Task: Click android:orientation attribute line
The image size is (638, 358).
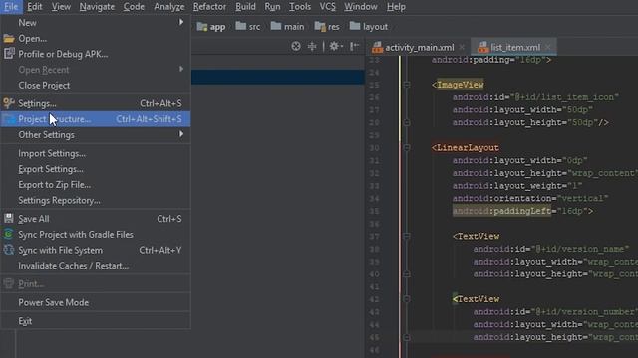Action: [x=530, y=199]
